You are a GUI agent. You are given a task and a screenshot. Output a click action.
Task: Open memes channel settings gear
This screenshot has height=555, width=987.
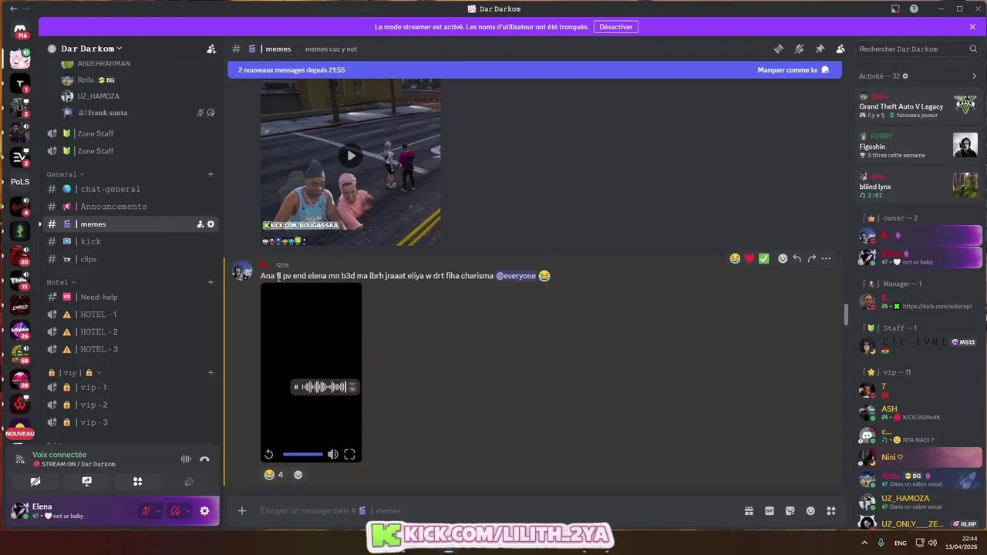click(x=211, y=224)
